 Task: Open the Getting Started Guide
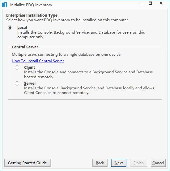(28, 163)
